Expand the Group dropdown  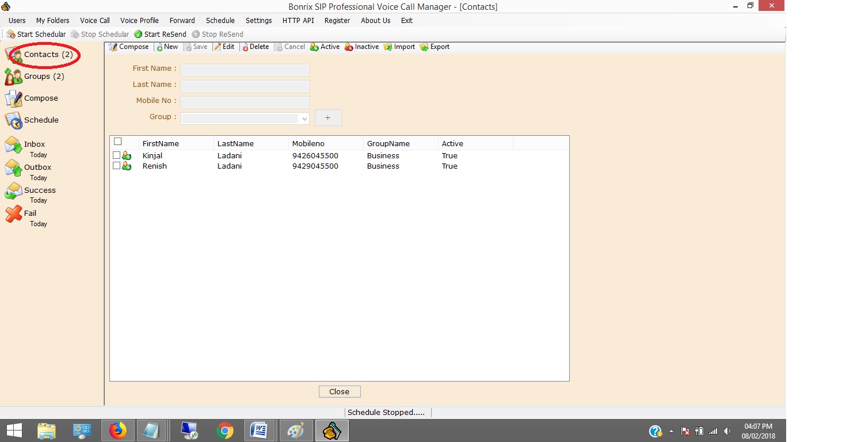click(304, 119)
